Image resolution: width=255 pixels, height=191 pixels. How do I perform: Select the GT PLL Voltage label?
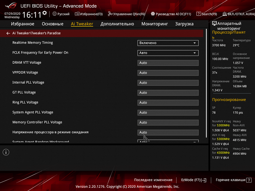24,92
